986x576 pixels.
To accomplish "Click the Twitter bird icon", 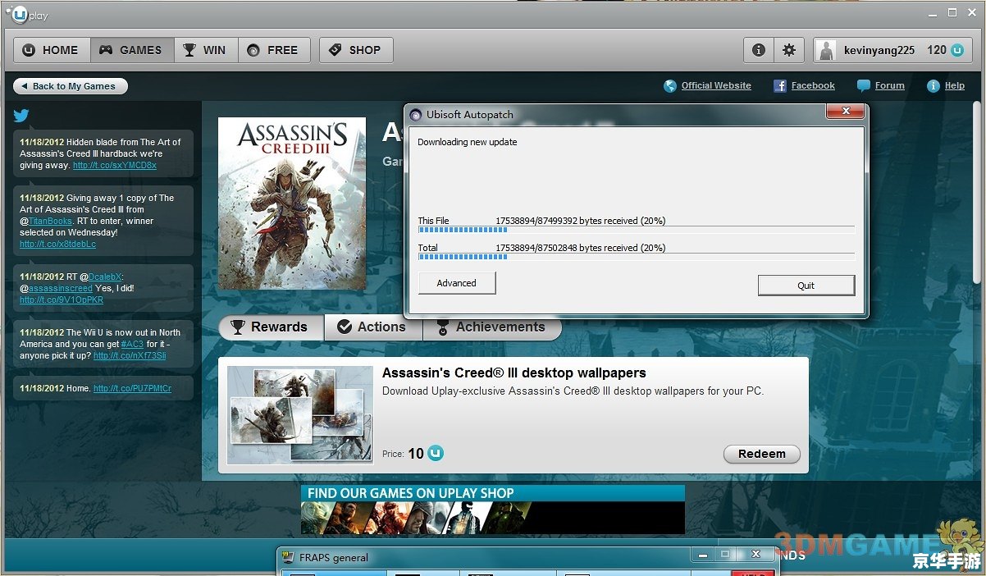I will pyautogui.click(x=21, y=116).
